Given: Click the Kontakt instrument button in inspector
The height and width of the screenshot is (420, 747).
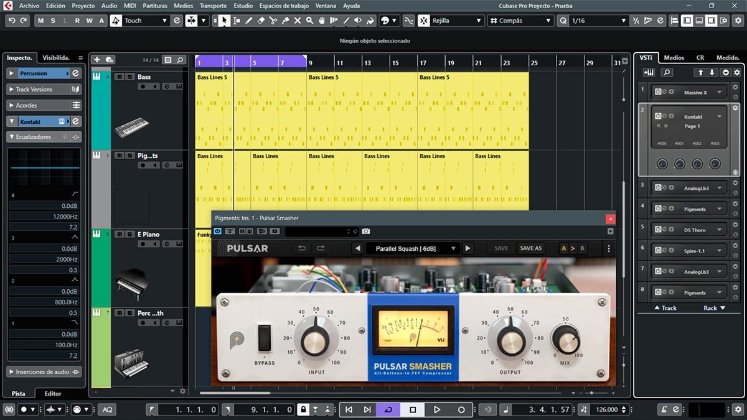Looking at the screenshot, I should tap(37, 121).
